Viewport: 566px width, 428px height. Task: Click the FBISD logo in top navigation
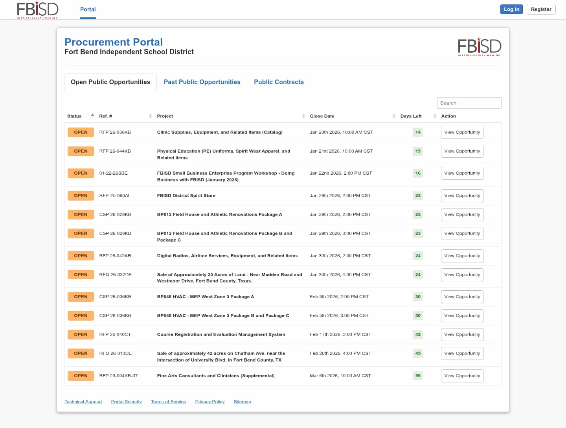point(37,9)
